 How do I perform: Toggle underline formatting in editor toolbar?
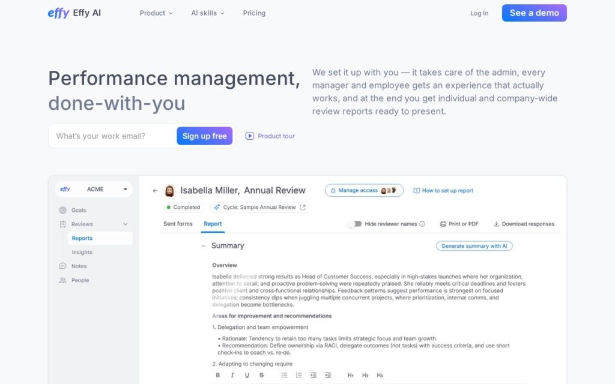pos(247,376)
